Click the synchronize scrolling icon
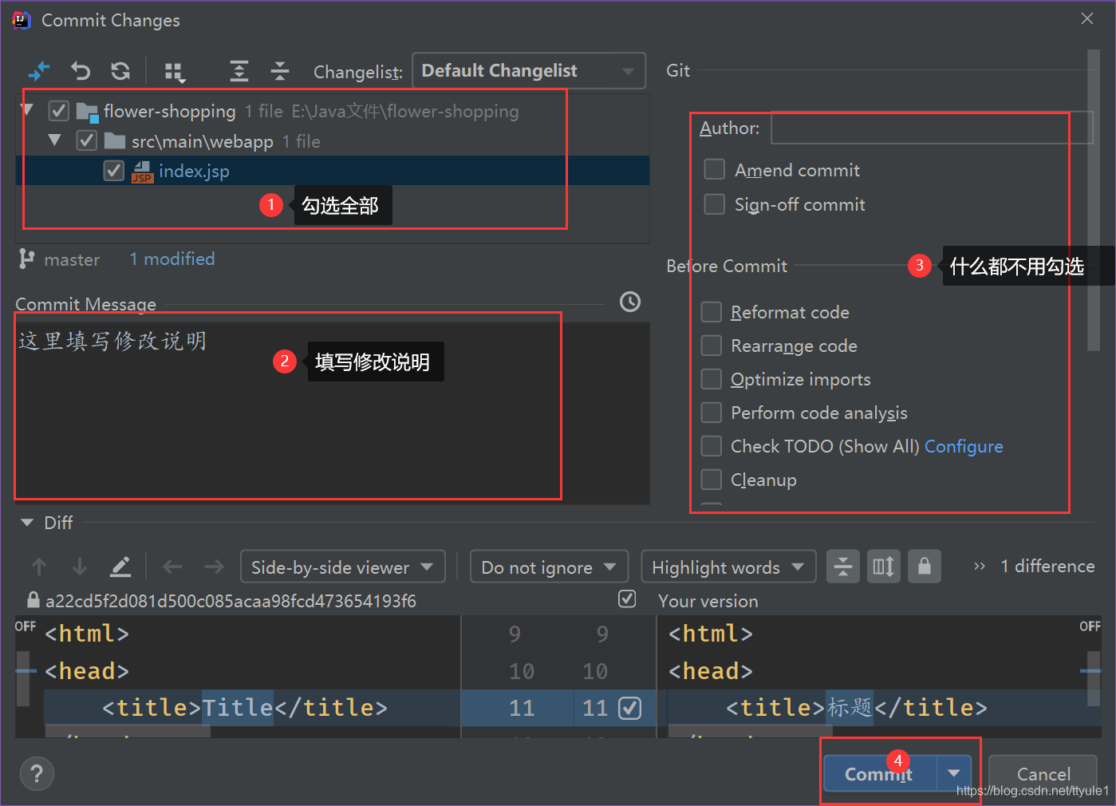 (884, 567)
